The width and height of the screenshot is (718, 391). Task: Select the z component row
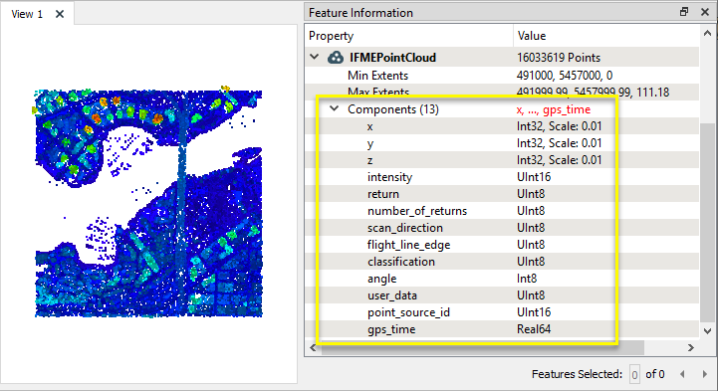coord(502,160)
